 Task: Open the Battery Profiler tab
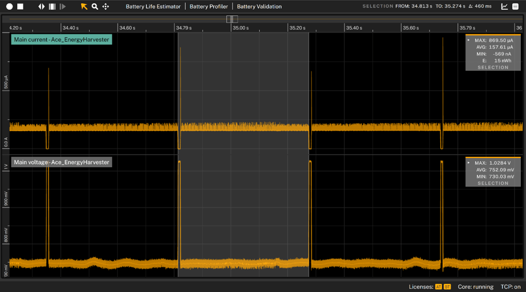(x=208, y=6)
